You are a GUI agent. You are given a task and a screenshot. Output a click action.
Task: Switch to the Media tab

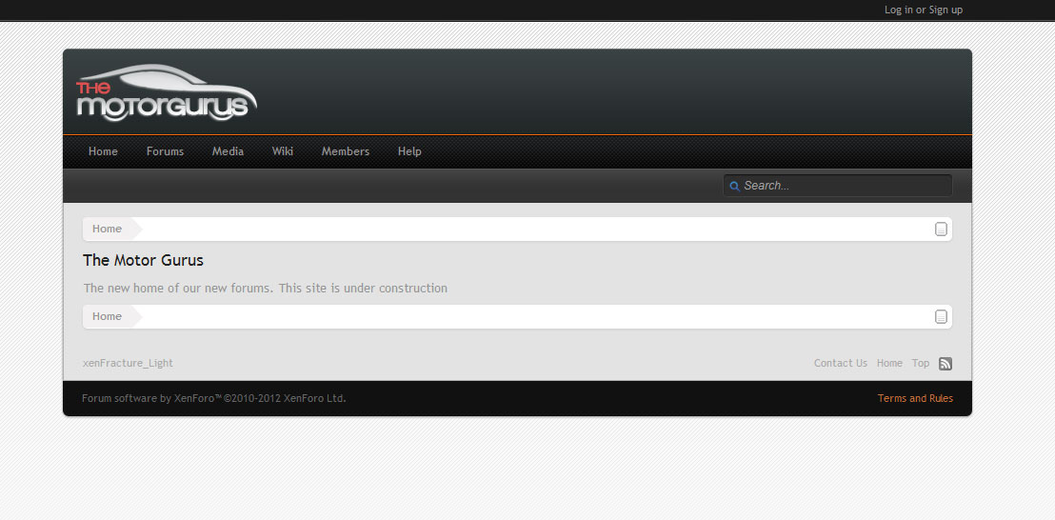tap(229, 151)
